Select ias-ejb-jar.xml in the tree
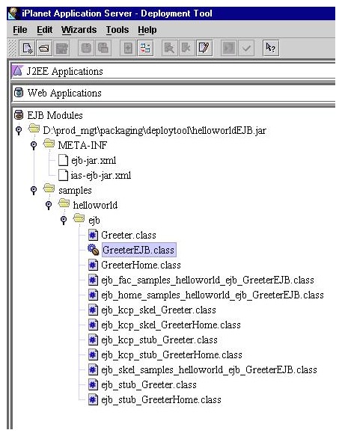The image size is (342, 436). tap(101, 176)
